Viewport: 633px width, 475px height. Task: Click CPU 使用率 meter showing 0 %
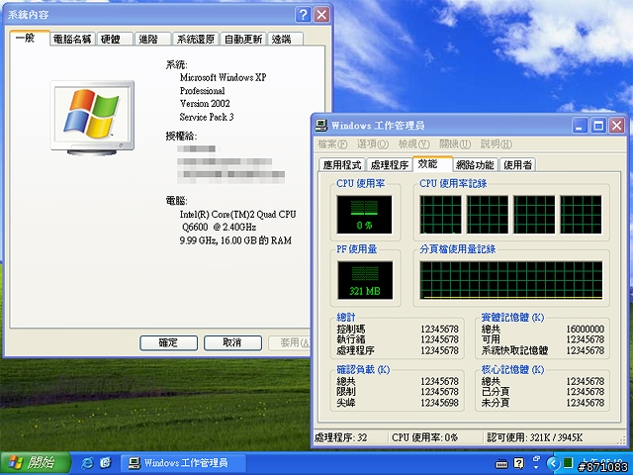pos(364,215)
